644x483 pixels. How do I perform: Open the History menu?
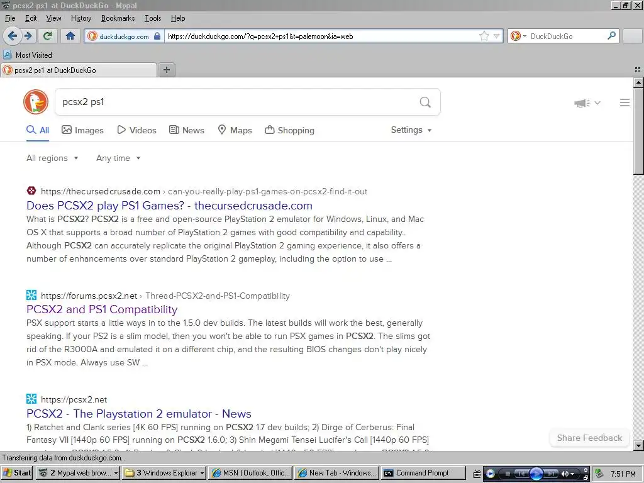click(x=81, y=18)
